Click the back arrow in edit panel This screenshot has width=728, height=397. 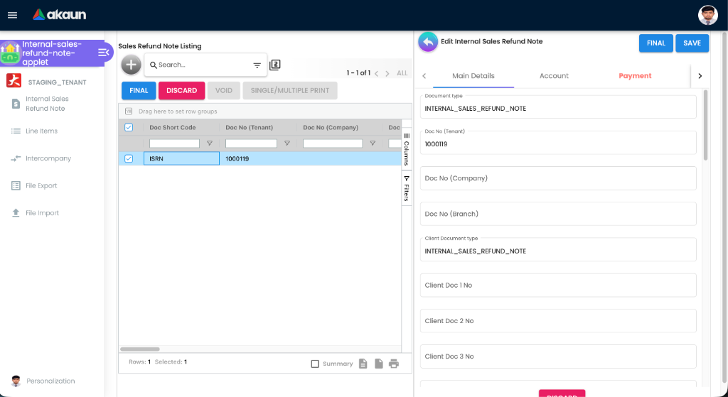[x=427, y=42]
